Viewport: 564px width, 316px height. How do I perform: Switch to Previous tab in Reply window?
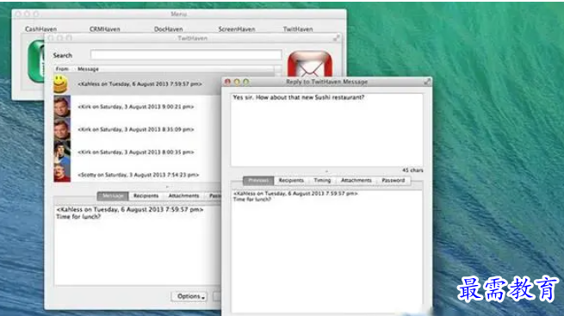258,181
